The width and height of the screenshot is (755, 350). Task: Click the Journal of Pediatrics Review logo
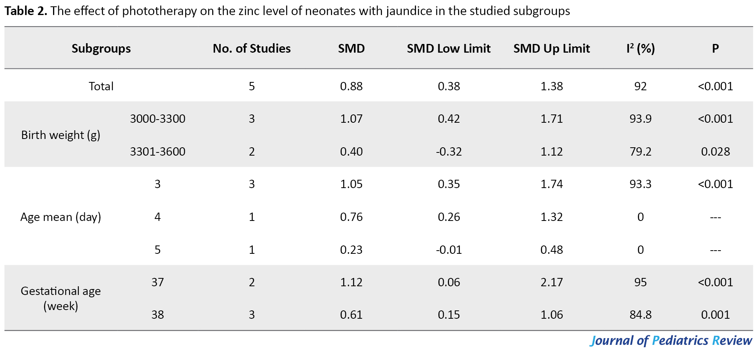coord(671,340)
